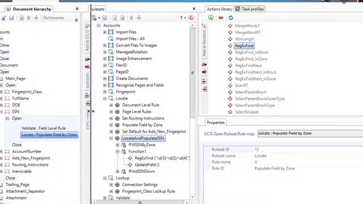The image size is (363, 204).
Task: Expand the Document Level Rule node
Action: click(111, 105)
